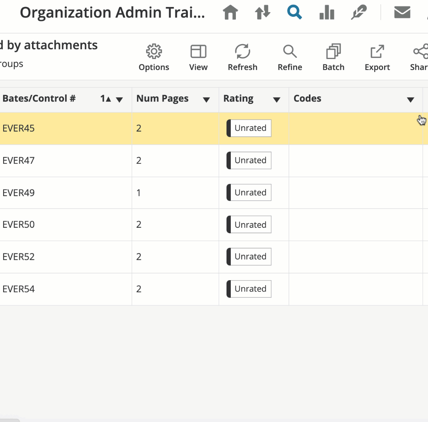The height and width of the screenshot is (422, 428).
Task: Set rating for EVER50 Unrated button
Action: [249, 225]
